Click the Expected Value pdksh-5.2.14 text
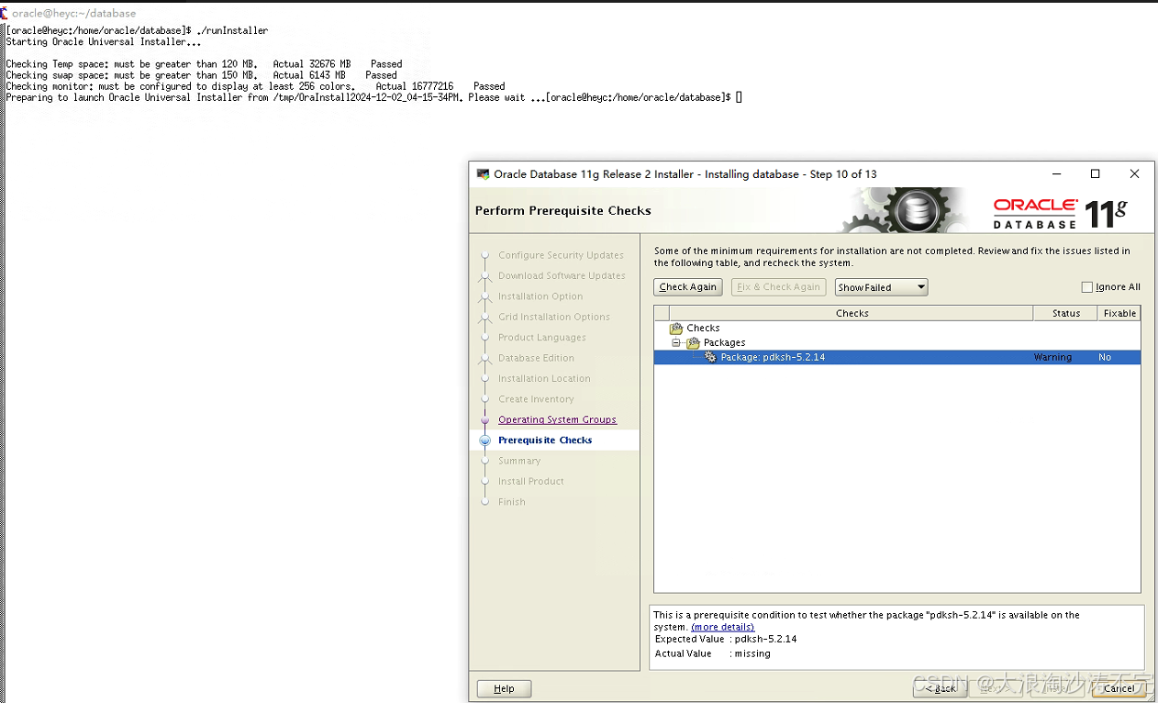The height and width of the screenshot is (703, 1158). pos(726,639)
